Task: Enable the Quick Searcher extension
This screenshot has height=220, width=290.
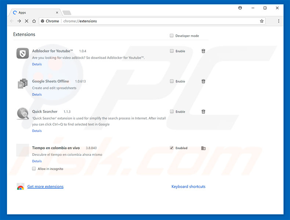Action: pyautogui.click(x=172, y=111)
